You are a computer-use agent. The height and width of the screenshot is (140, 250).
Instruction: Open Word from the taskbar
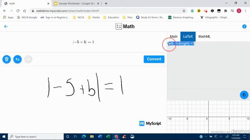click(100, 136)
